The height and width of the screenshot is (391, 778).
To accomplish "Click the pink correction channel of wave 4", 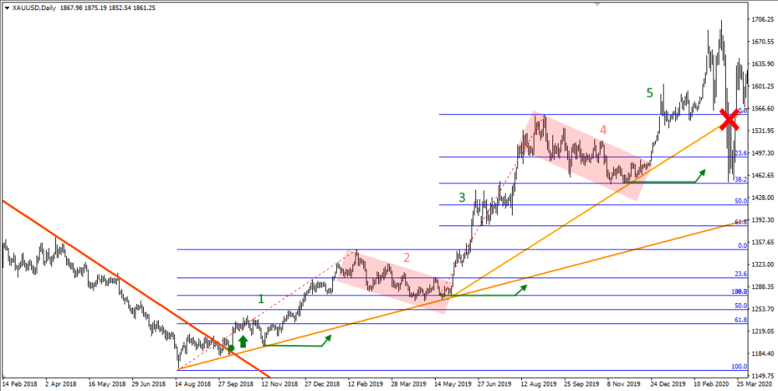I will click(583, 155).
